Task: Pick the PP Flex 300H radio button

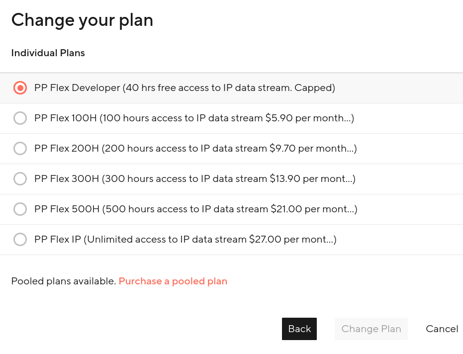Action: [x=20, y=179]
